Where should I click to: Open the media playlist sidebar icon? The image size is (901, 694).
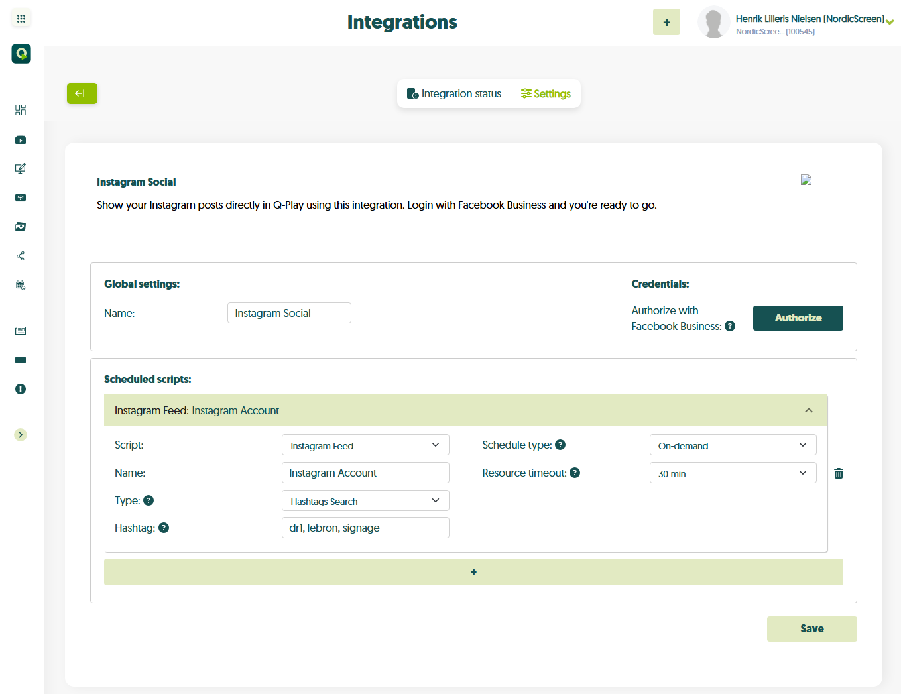[21, 139]
